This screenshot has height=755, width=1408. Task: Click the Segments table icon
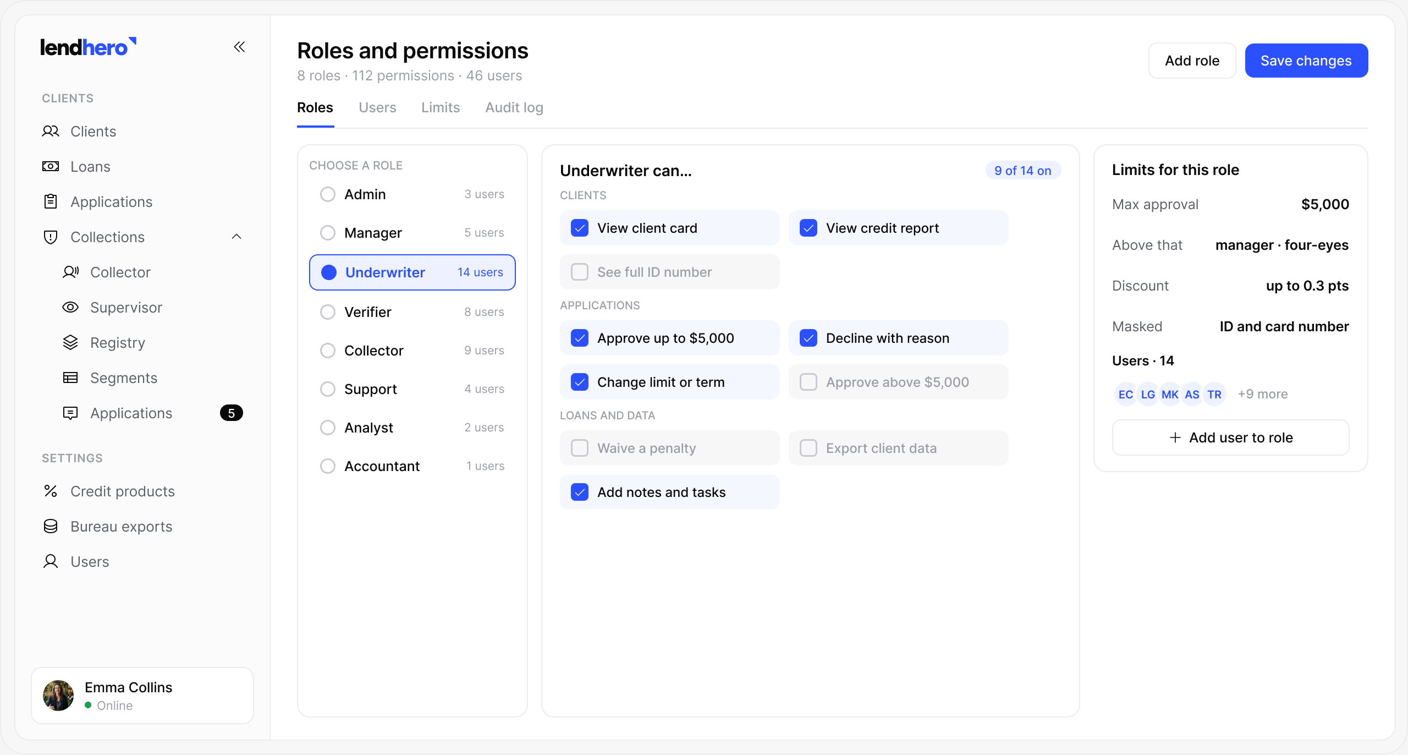click(70, 377)
